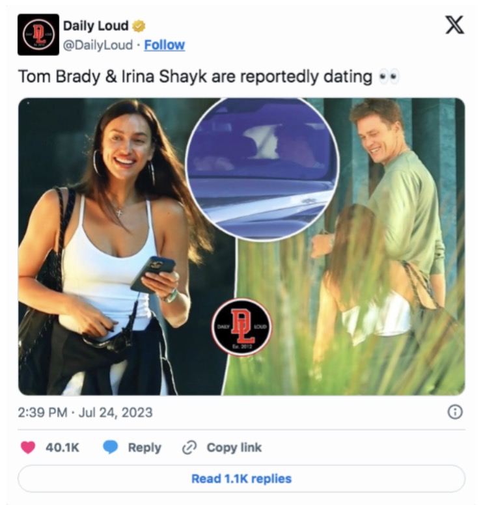The height and width of the screenshot is (505, 483).
Task: Open the 2:39 PM Jul 24, 2023 timestamp
Action: coord(85,413)
